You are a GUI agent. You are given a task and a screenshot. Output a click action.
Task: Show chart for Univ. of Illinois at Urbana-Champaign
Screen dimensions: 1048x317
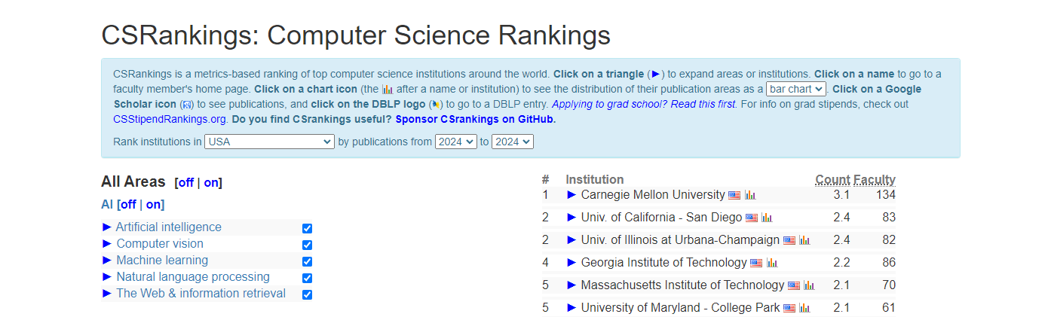pos(804,240)
